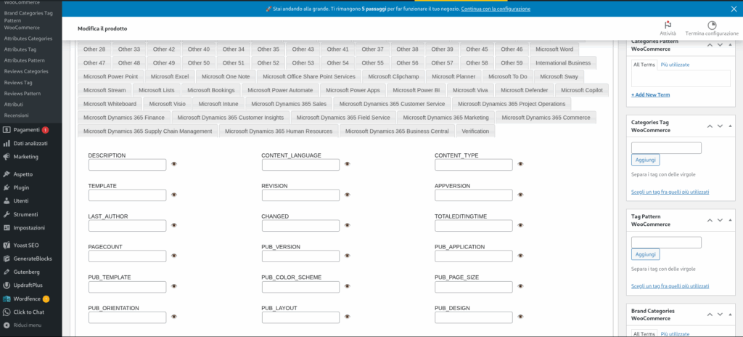Open Yoast SEO icon in sidebar
Screen dimensions: 743x337
click(7, 245)
